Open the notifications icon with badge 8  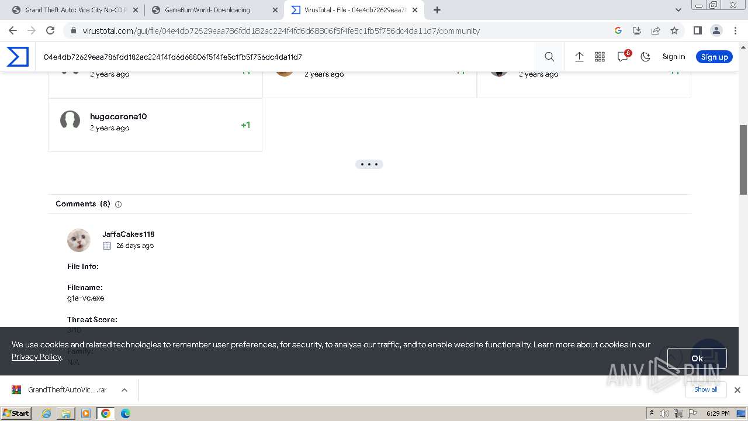[624, 56]
